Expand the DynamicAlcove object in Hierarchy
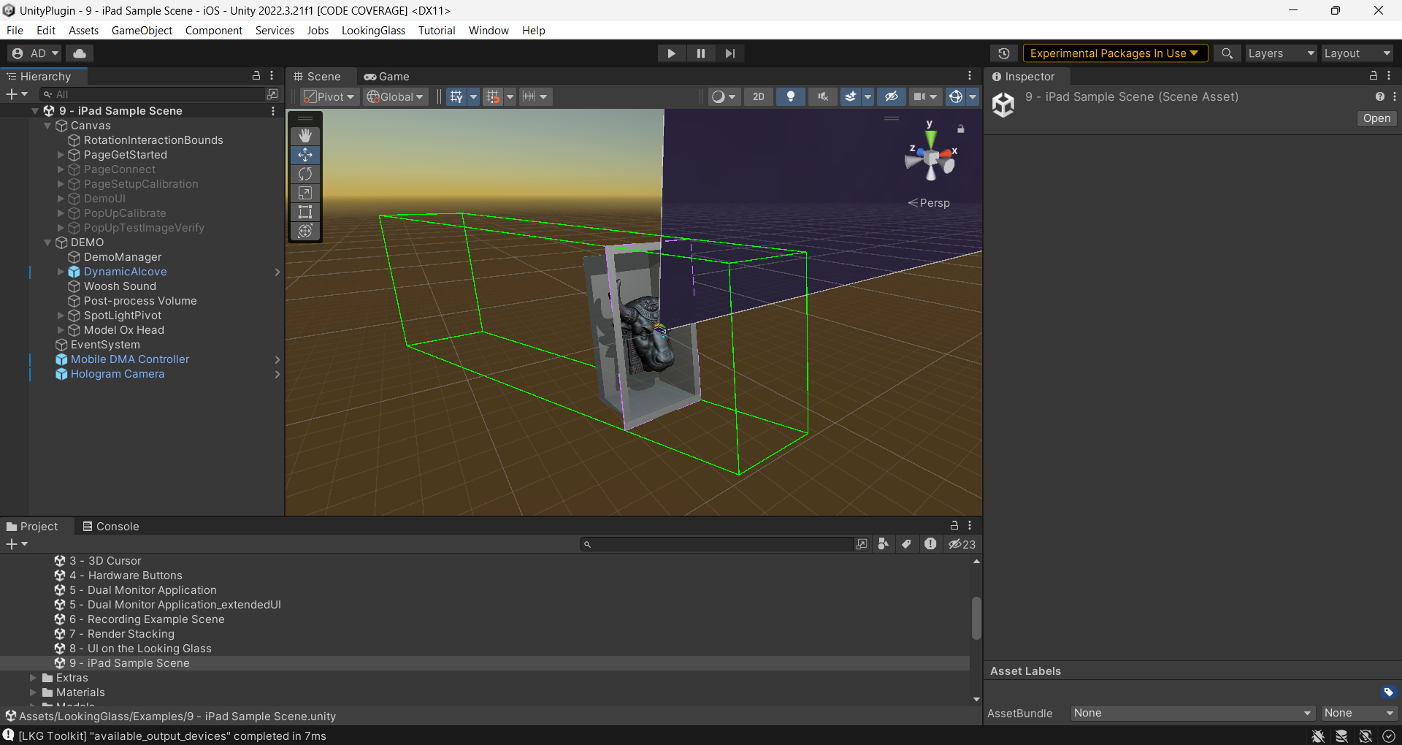The height and width of the screenshot is (745, 1402). pyautogui.click(x=61, y=272)
